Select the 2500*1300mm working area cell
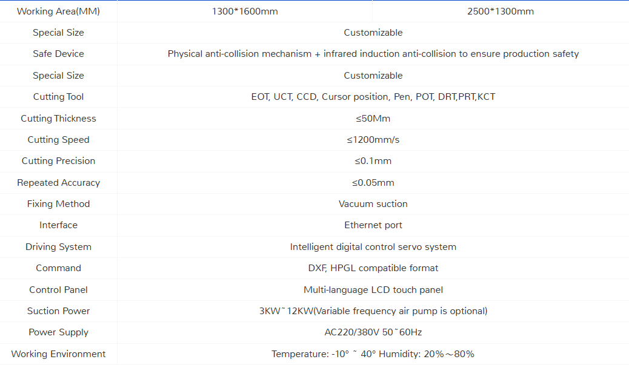Viewport: 629px width, 365px height. coord(501,12)
